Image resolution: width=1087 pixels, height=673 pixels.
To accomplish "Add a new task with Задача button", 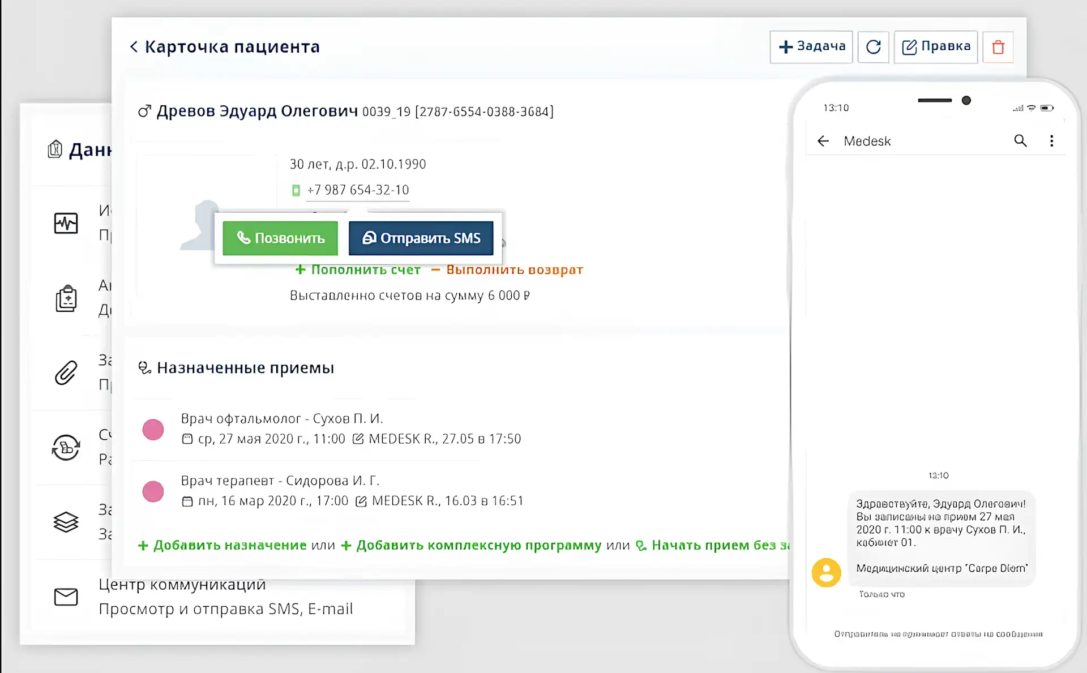I will (x=811, y=47).
